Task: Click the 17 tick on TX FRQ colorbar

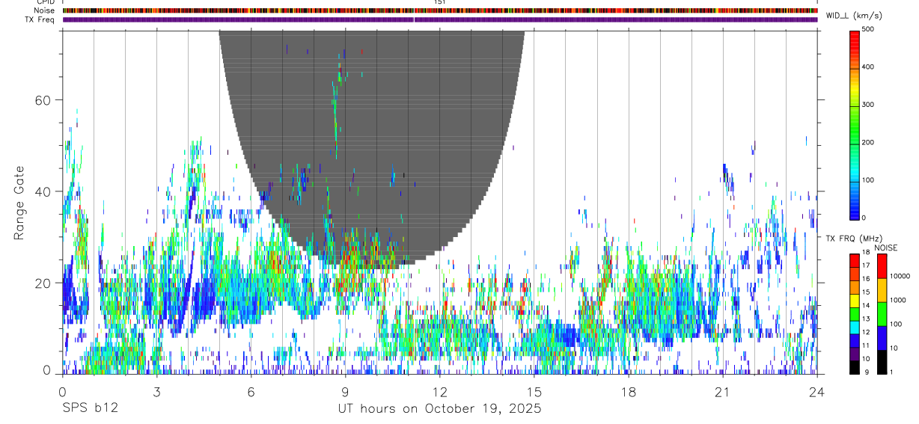Action: coord(866,265)
